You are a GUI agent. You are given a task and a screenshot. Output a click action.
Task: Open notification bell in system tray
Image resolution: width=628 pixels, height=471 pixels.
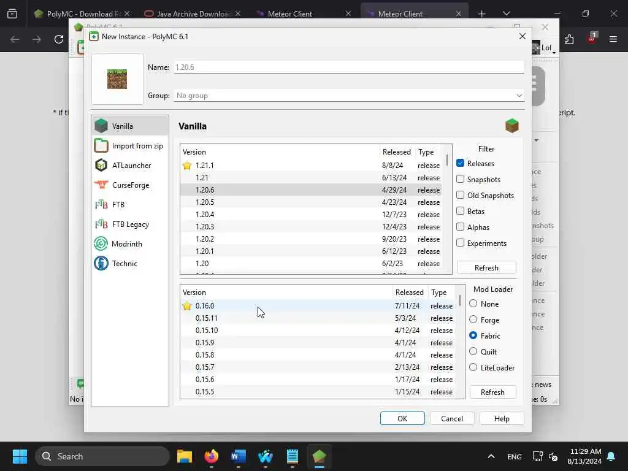(x=611, y=456)
